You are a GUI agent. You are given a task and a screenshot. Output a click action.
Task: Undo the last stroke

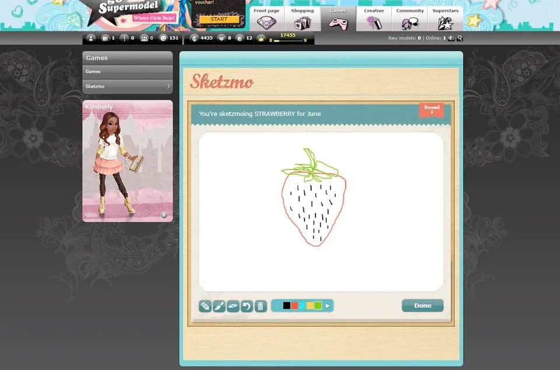click(247, 306)
